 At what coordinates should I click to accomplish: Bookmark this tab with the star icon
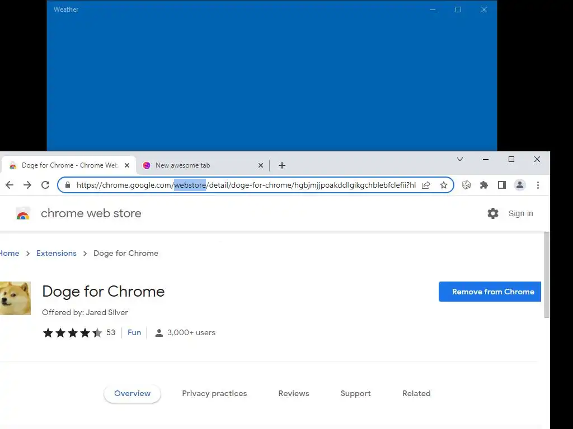click(444, 185)
